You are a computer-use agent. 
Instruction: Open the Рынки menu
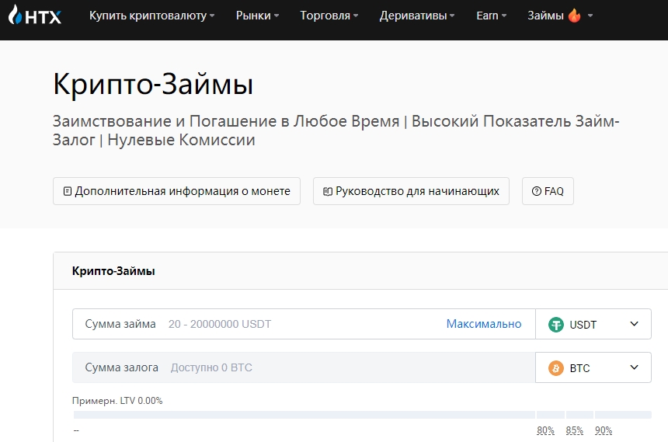(257, 16)
